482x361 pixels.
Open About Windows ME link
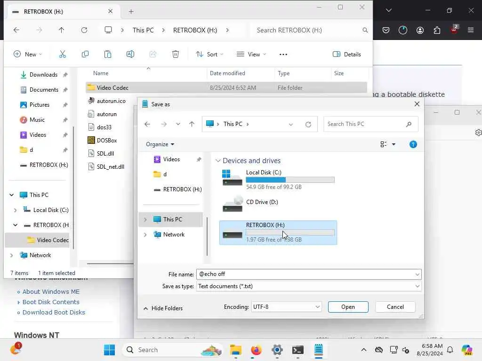tap(51, 291)
